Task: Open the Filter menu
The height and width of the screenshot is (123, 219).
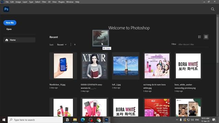Action: tap(44, 2)
